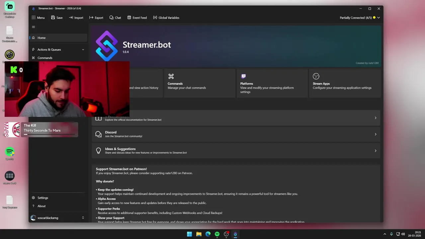This screenshot has width=425, height=239.
Task: Click the webcam overlay video
Action: coord(67,89)
